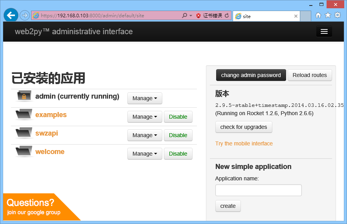This screenshot has width=347, height=224.
Task: Click the swzapi folder icon
Action: pos(24,133)
